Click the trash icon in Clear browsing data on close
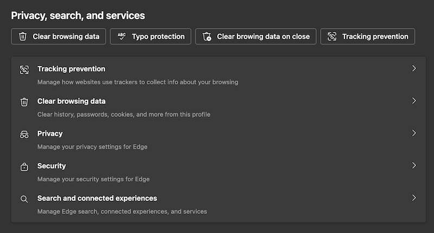Viewport: 434px width, 233px height. pyautogui.click(x=207, y=37)
